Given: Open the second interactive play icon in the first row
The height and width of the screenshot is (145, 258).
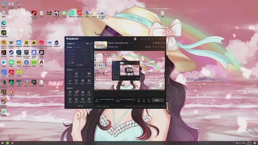Looking at the screenshot, I should click(x=76, y=74).
